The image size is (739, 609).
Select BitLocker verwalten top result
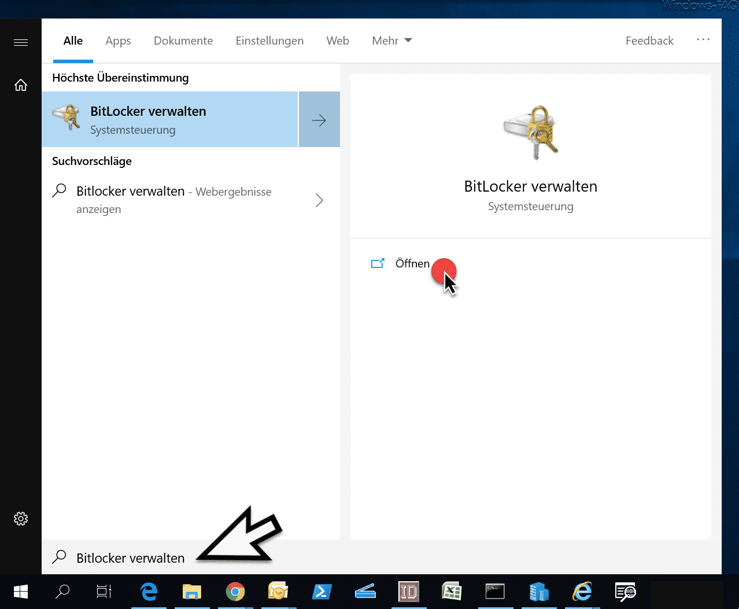tap(170, 119)
